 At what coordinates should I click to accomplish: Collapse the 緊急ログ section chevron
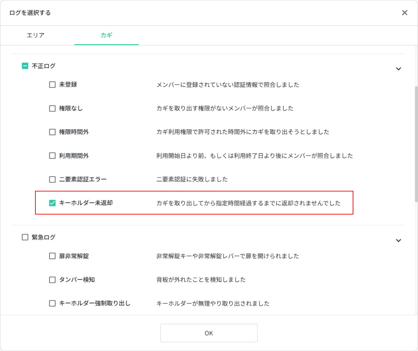398,240
